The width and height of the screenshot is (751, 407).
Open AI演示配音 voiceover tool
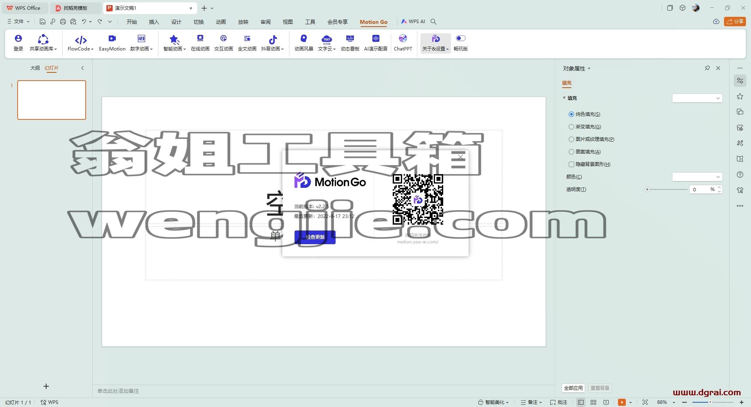click(x=376, y=42)
